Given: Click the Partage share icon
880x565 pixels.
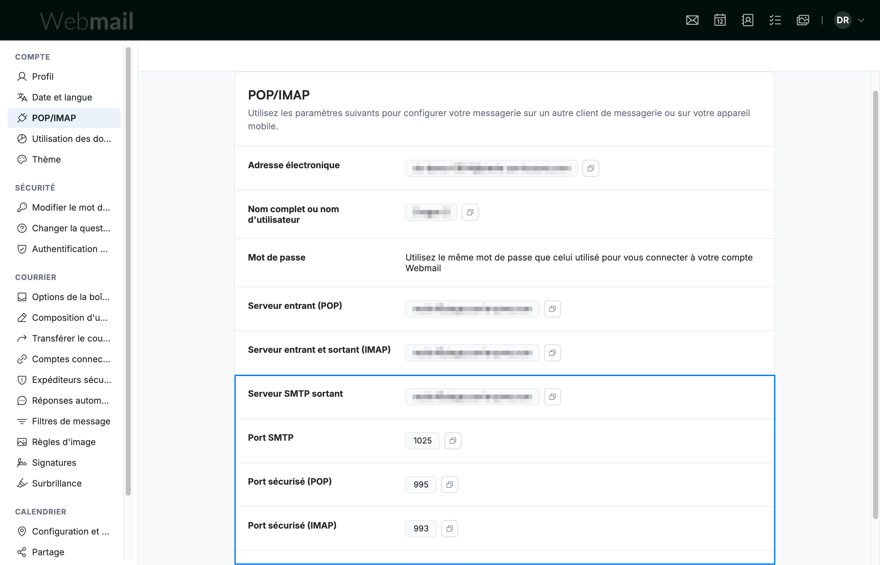Looking at the screenshot, I should coord(22,552).
